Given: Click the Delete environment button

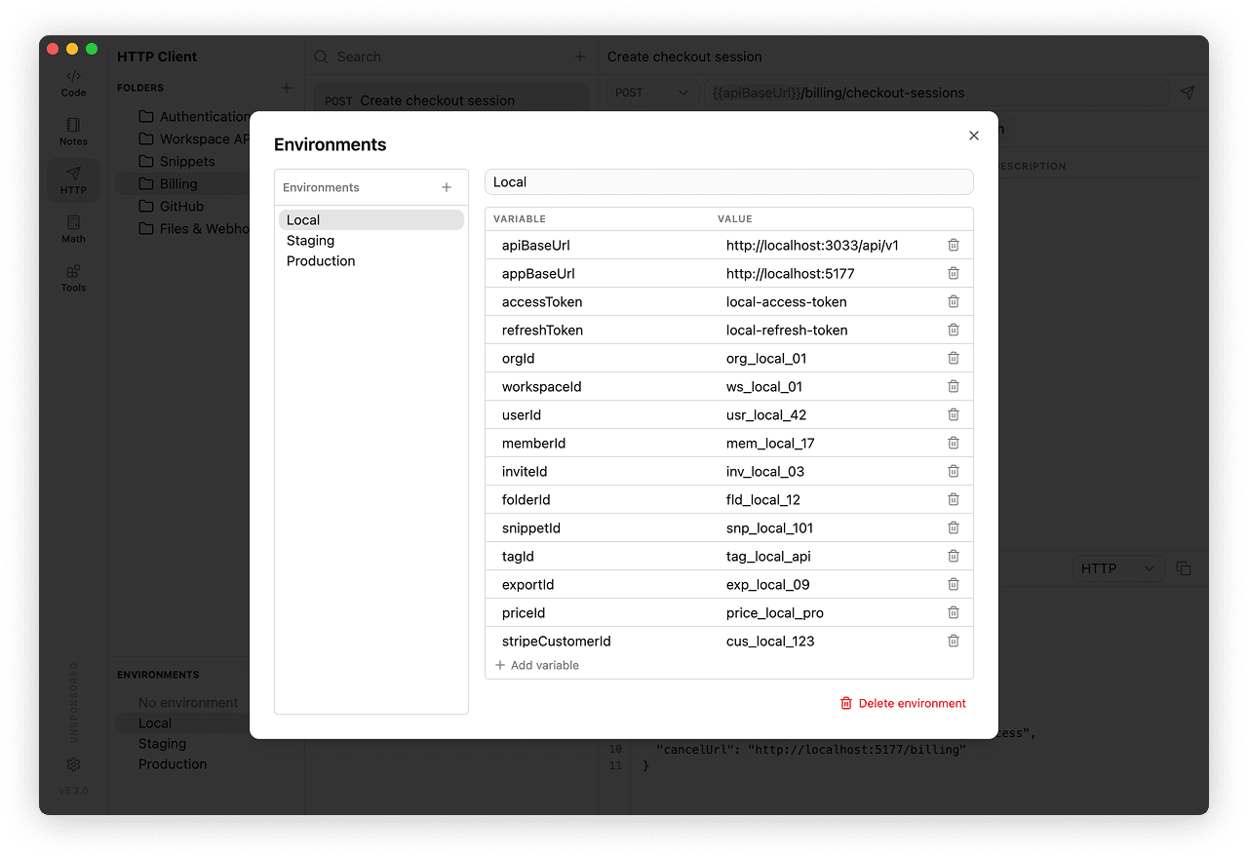Looking at the screenshot, I should (x=903, y=703).
